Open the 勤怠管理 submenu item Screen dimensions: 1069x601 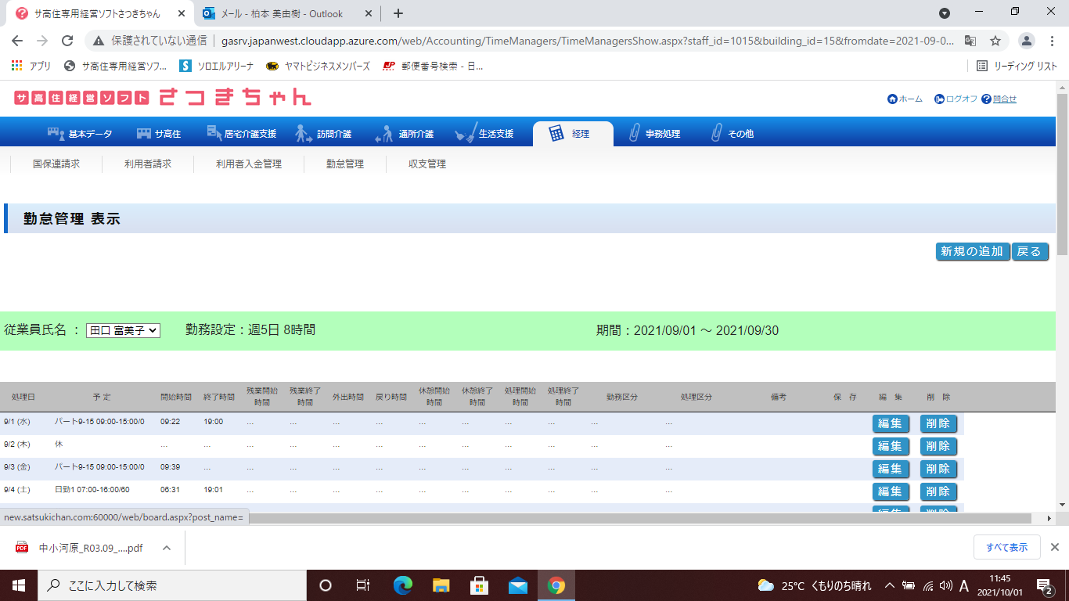point(345,164)
